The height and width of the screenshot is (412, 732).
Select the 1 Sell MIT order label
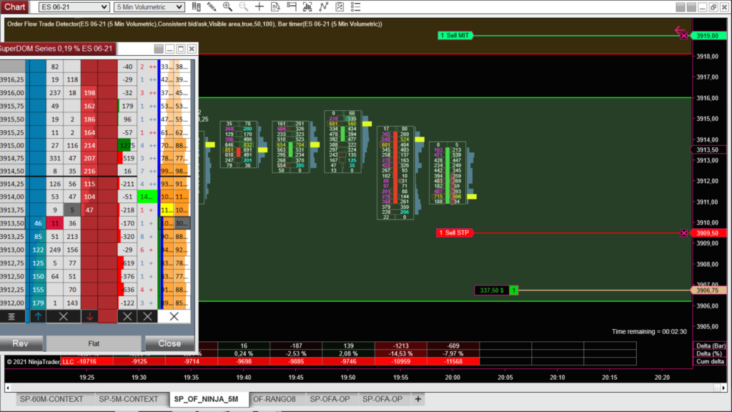[x=455, y=36]
